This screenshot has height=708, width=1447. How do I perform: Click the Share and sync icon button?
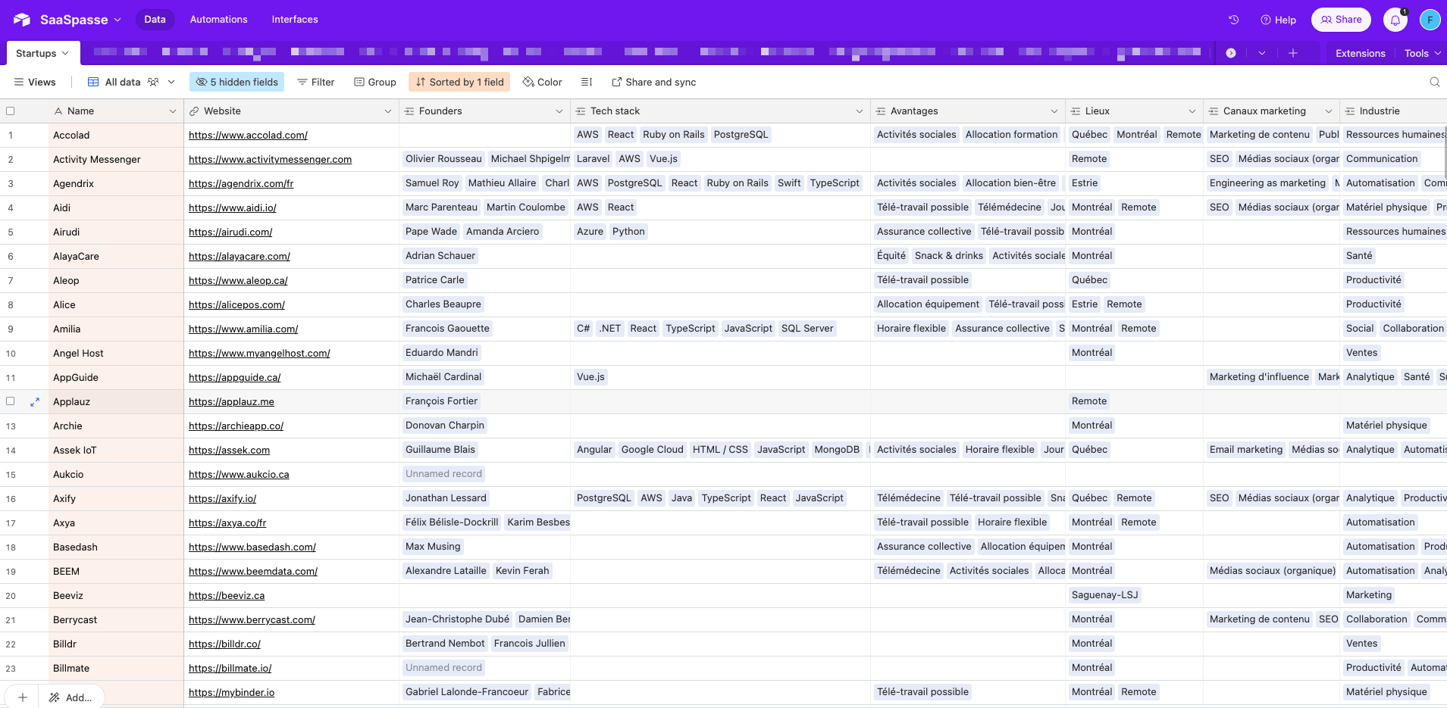pyautogui.click(x=653, y=82)
